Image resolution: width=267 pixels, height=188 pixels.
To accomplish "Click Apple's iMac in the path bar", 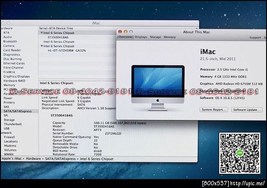I will pyautogui.click(x=12, y=159).
